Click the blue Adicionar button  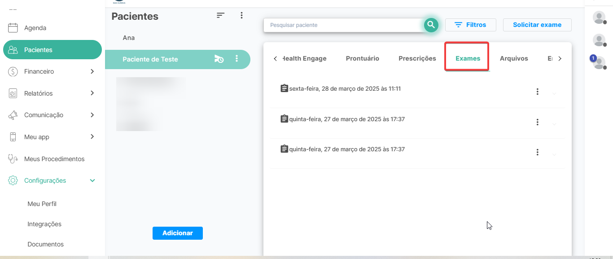[177, 233]
